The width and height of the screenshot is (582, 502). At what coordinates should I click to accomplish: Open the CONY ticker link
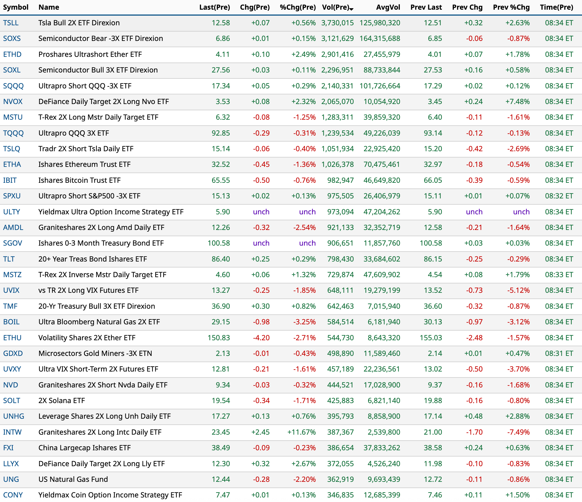pyautogui.click(x=13, y=495)
